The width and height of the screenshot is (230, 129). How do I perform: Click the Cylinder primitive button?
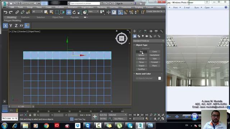tap(141, 59)
